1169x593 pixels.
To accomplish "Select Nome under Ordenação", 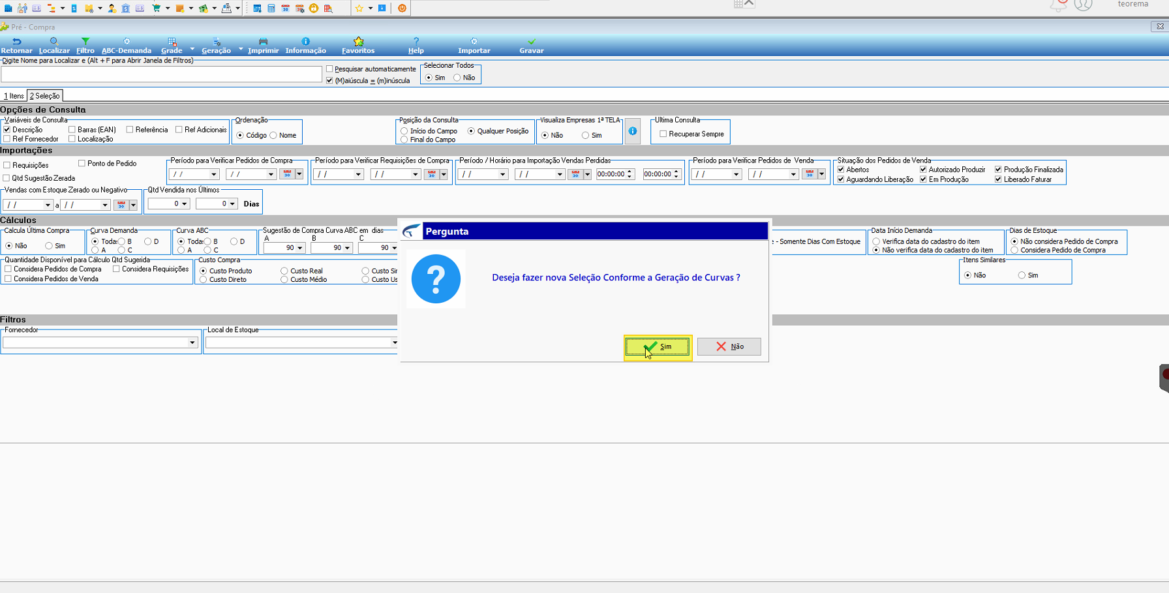I will tap(273, 136).
